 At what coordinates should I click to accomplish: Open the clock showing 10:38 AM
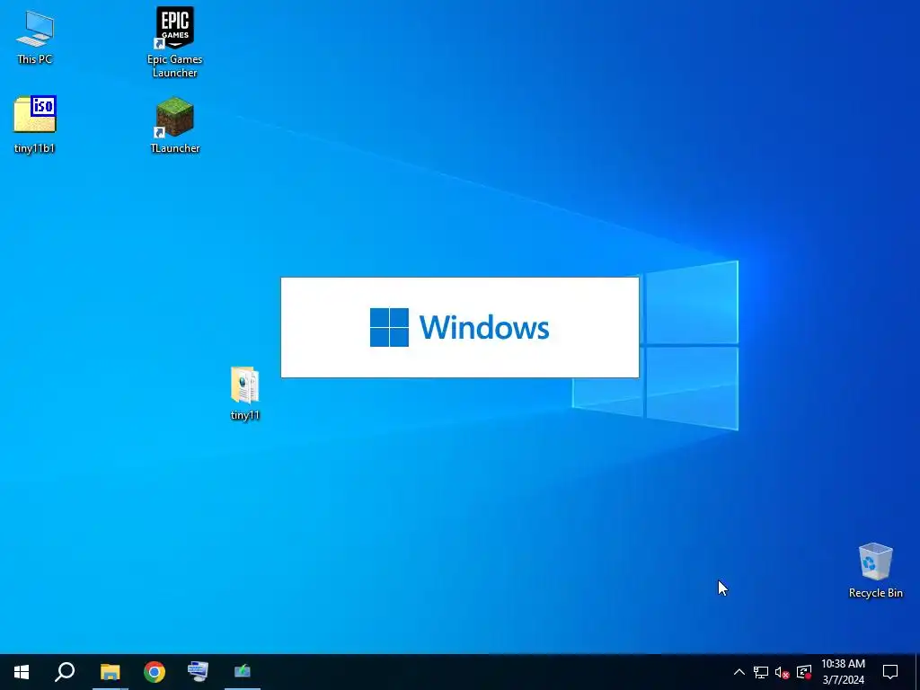[843, 672]
